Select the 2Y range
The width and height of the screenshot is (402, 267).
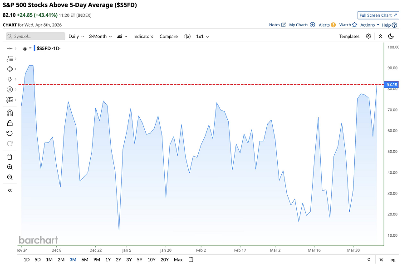tap(118, 260)
